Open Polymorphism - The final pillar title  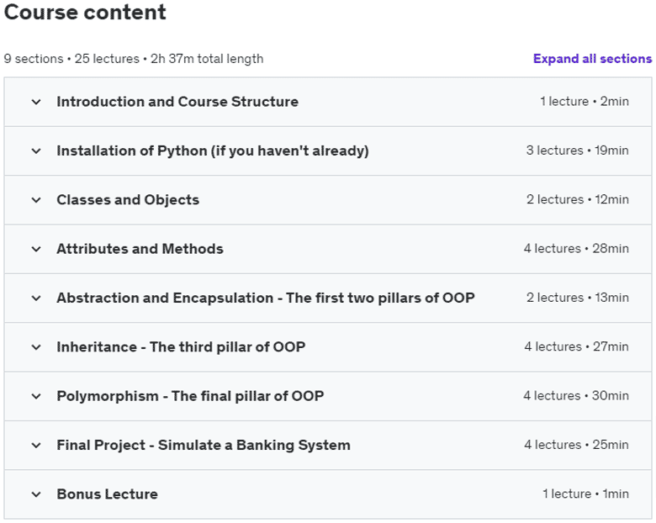point(190,396)
